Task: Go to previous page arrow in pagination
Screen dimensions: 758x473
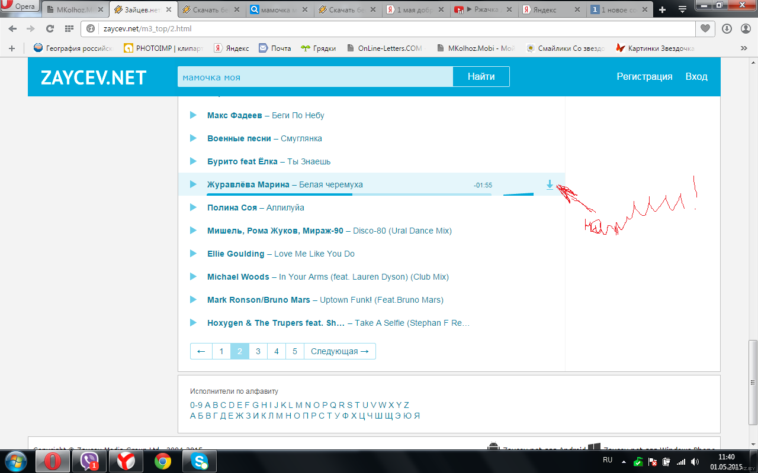Action: [201, 351]
